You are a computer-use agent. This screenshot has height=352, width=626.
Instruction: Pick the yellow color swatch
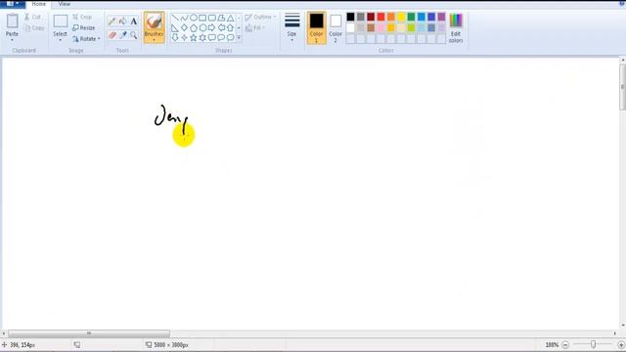point(401,17)
